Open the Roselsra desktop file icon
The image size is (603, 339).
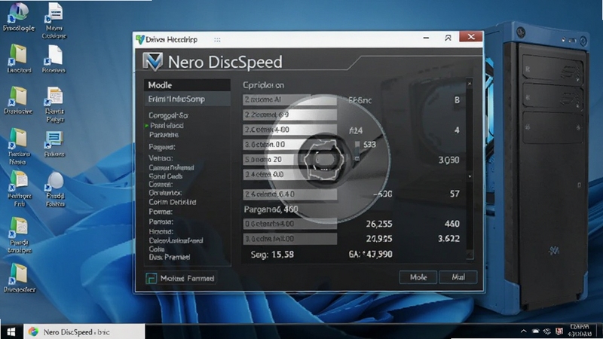(54, 60)
